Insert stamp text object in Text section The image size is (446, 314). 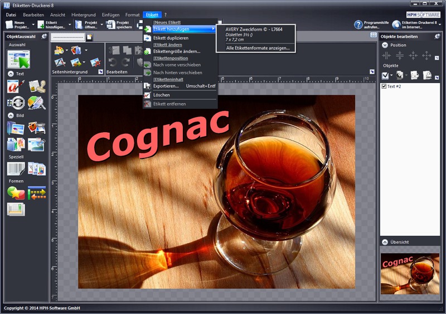pos(37,86)
